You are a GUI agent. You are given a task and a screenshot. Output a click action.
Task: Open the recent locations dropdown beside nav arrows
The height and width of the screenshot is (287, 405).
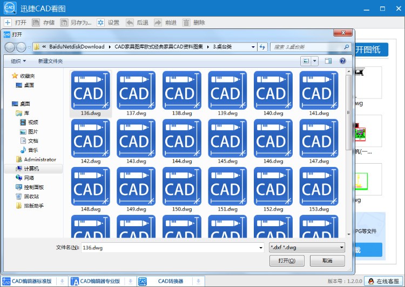[29, 47]
